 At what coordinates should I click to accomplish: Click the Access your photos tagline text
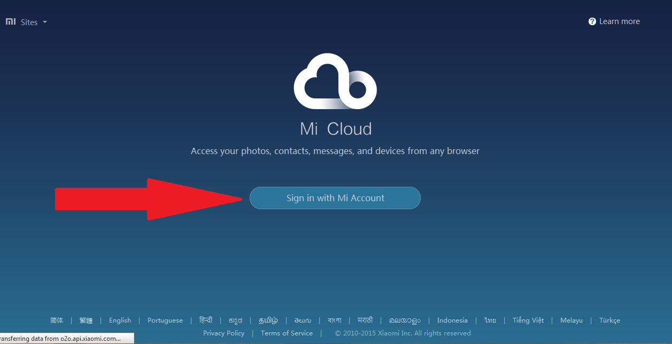335,151
